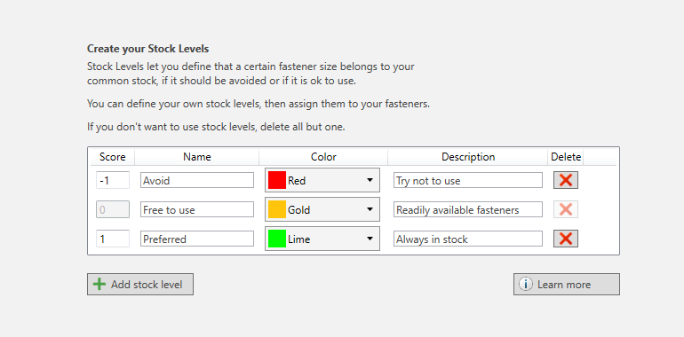Open the Red color dropdown
Screen dimensions: 684x337
tap(322, 180)
